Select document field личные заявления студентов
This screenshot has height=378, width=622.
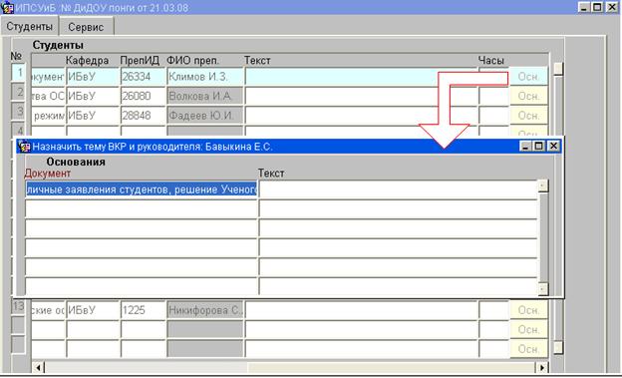(142, 189)
